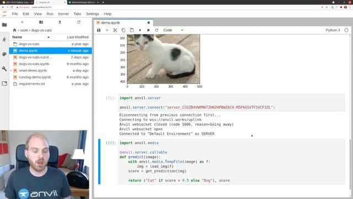353x199 pixels.
Task: Paste cells from clipboard
Action: click(x=132, y=30)
